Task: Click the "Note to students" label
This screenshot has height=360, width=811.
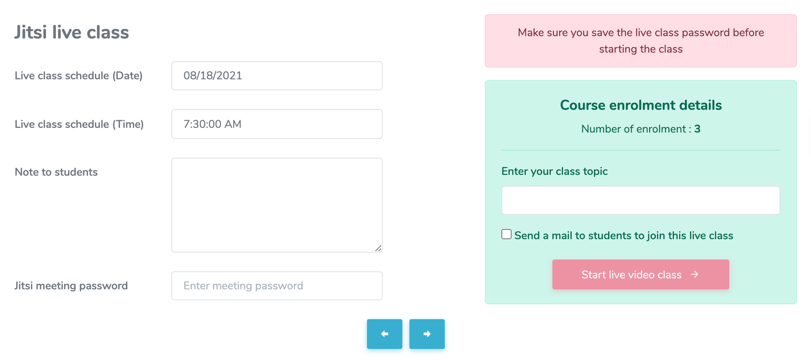Action: pos(56,172)
